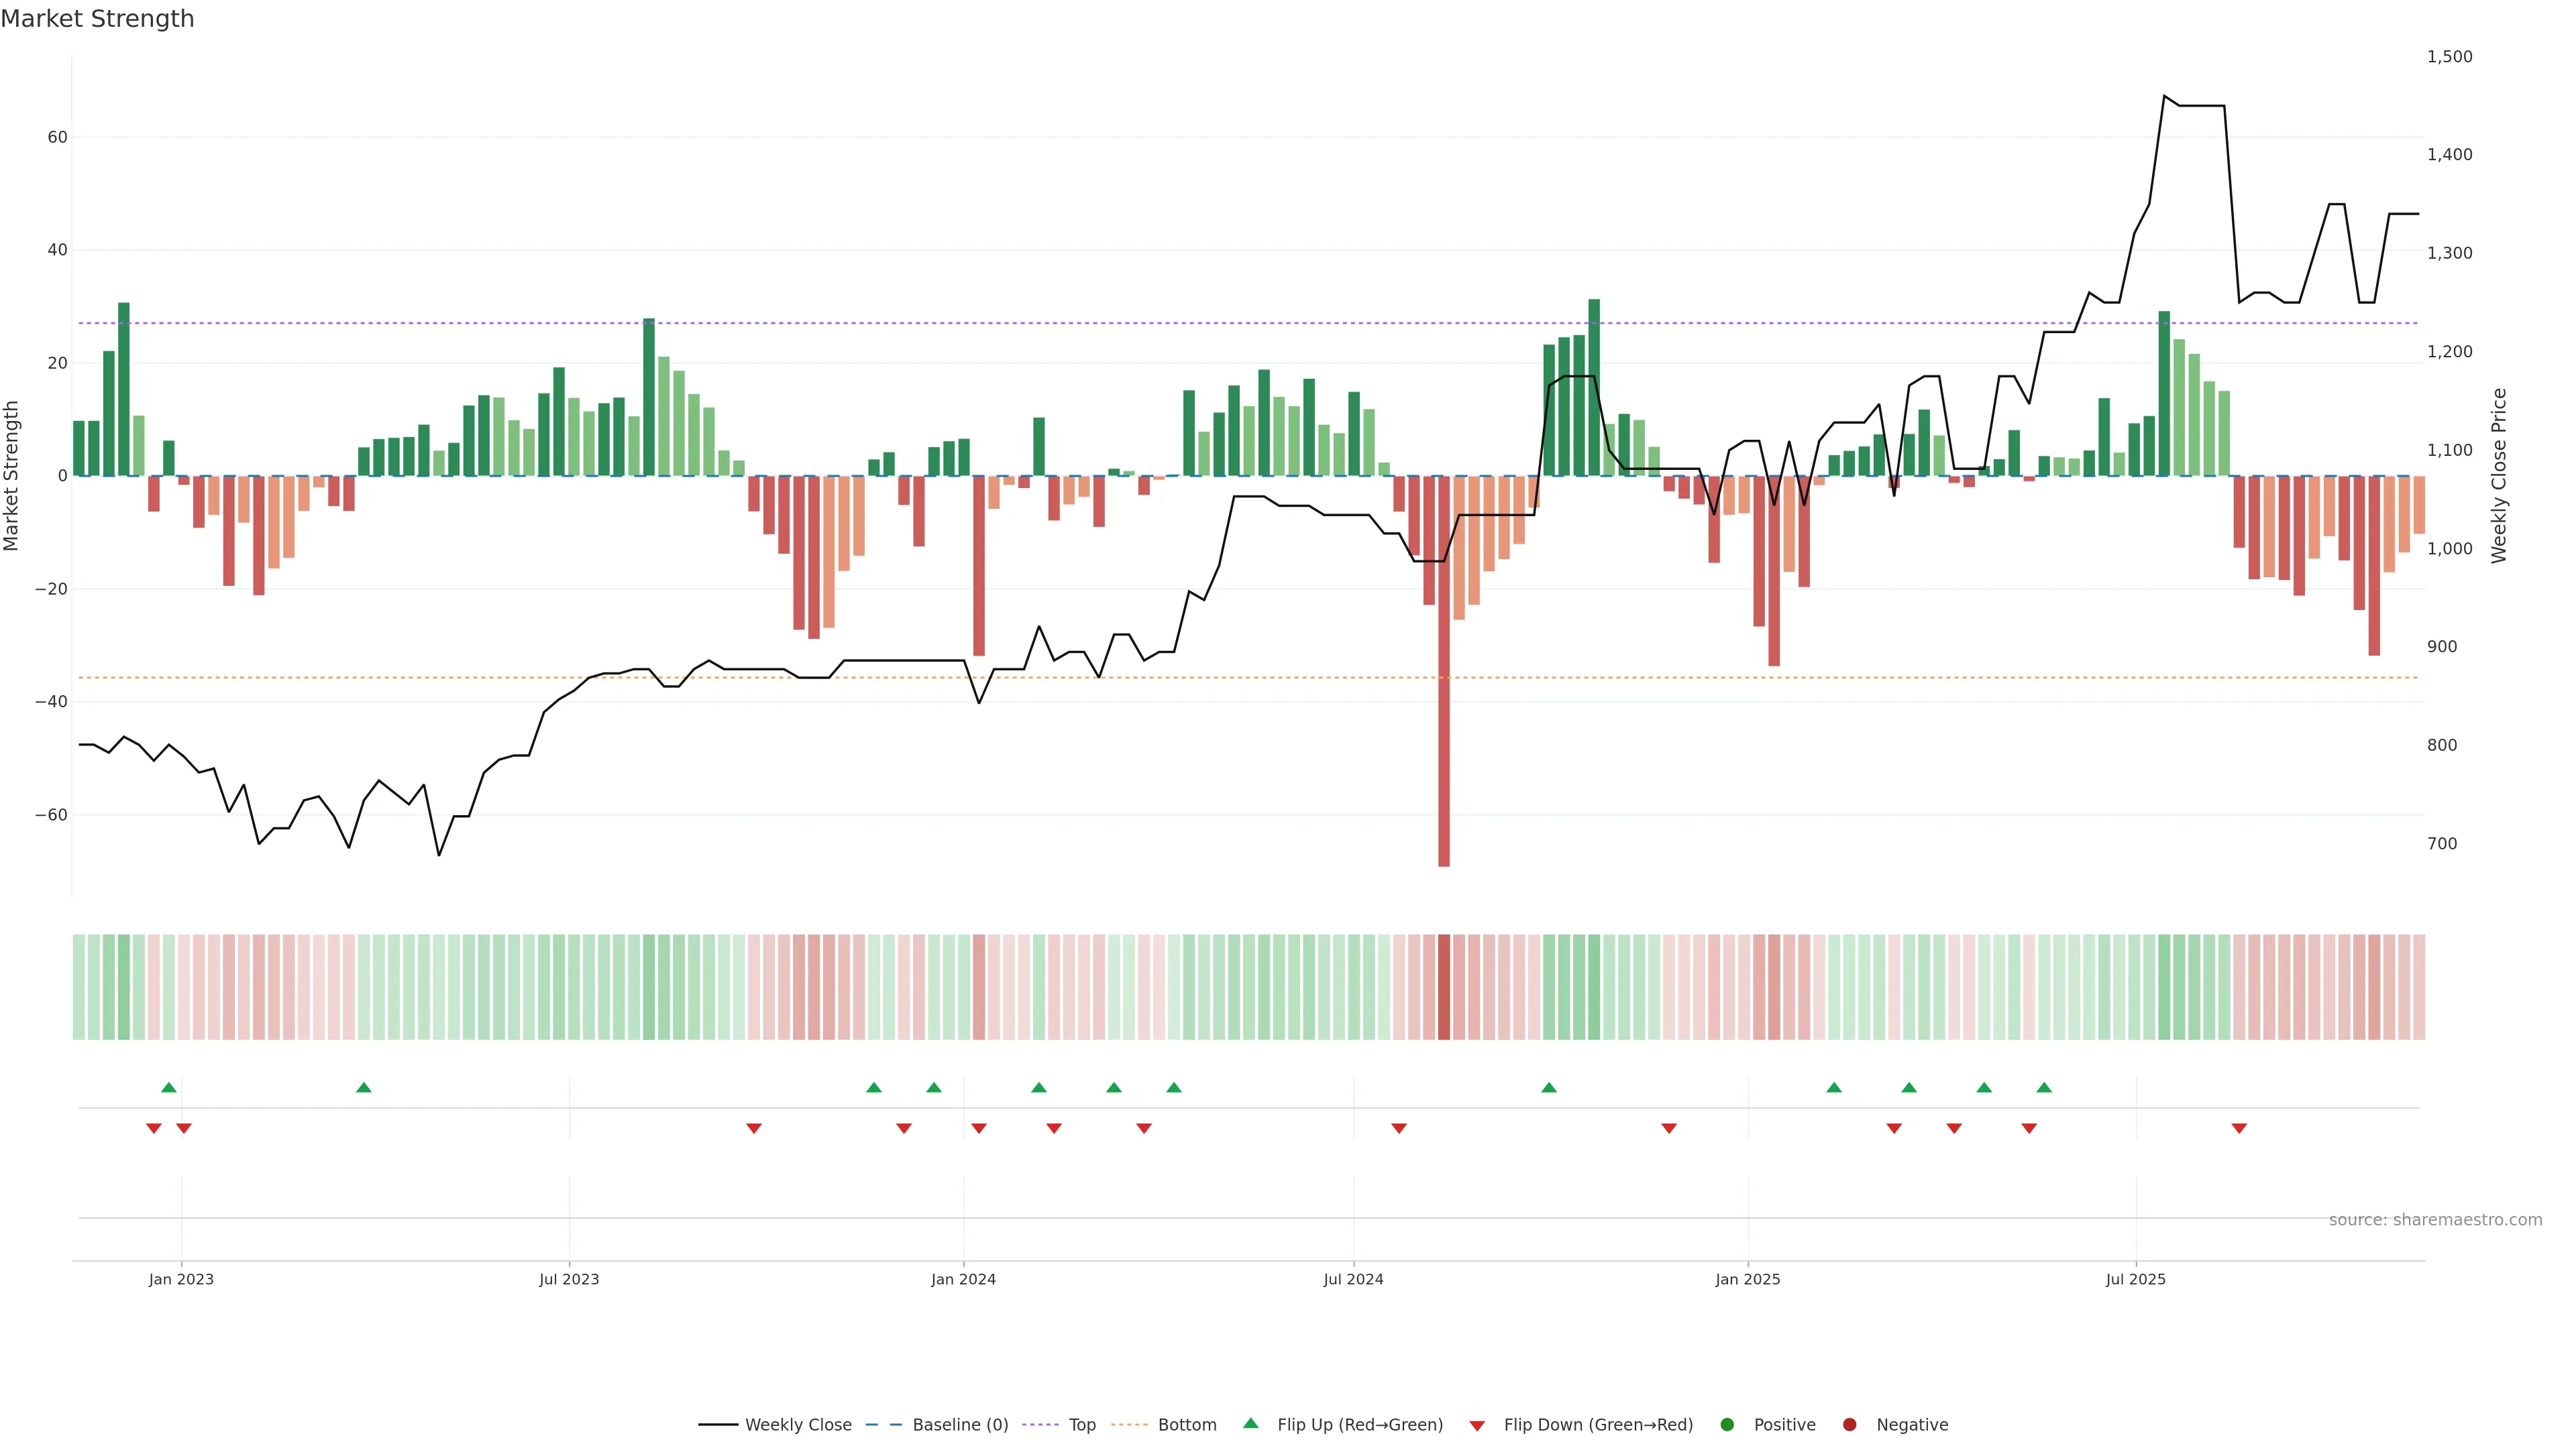
Task: Click the Weekly Close Price axis title
Action: pos(2499,476)
